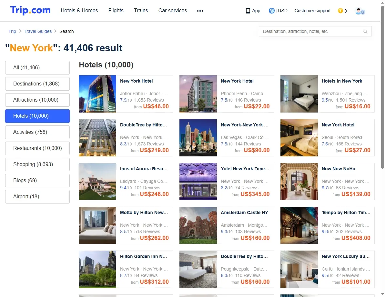385x297 pixels.
Task: Open New York Luxury Suites Corfu title
Action: (x=346, y=257)
